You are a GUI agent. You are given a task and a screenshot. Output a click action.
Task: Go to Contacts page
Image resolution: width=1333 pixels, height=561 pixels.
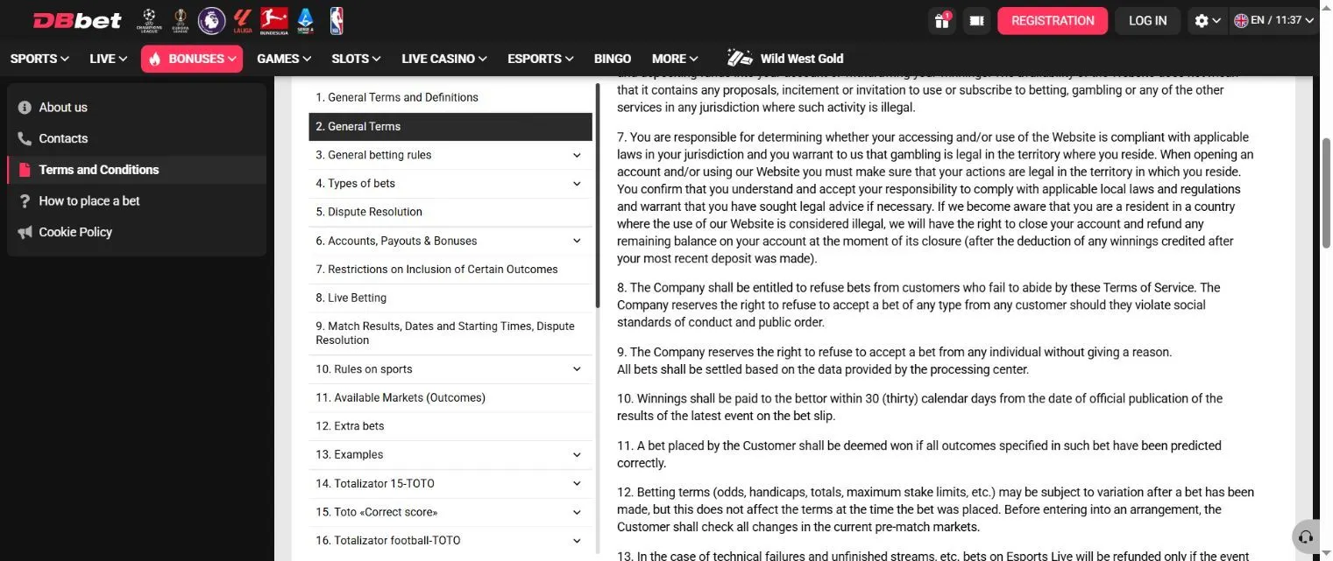point(137,138)
